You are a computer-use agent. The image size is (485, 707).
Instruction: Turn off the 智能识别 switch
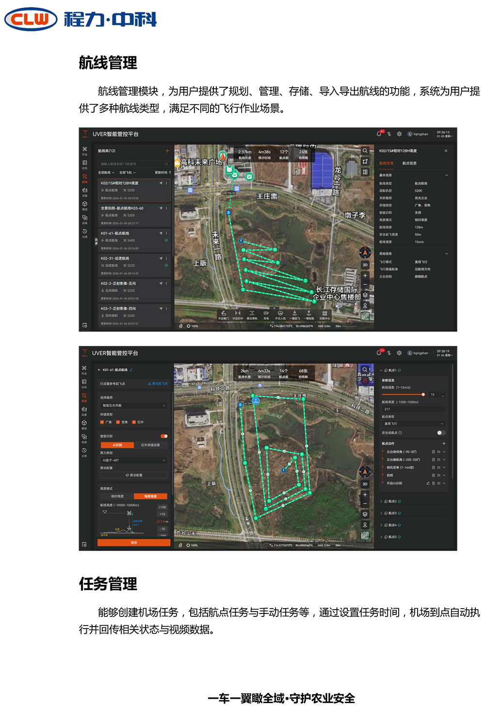click(x=164, y=436)
